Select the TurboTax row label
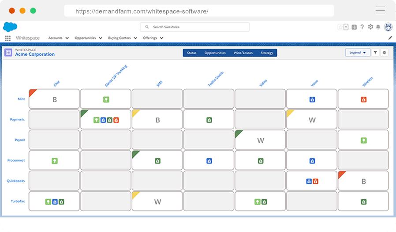 tap(18, 202)
